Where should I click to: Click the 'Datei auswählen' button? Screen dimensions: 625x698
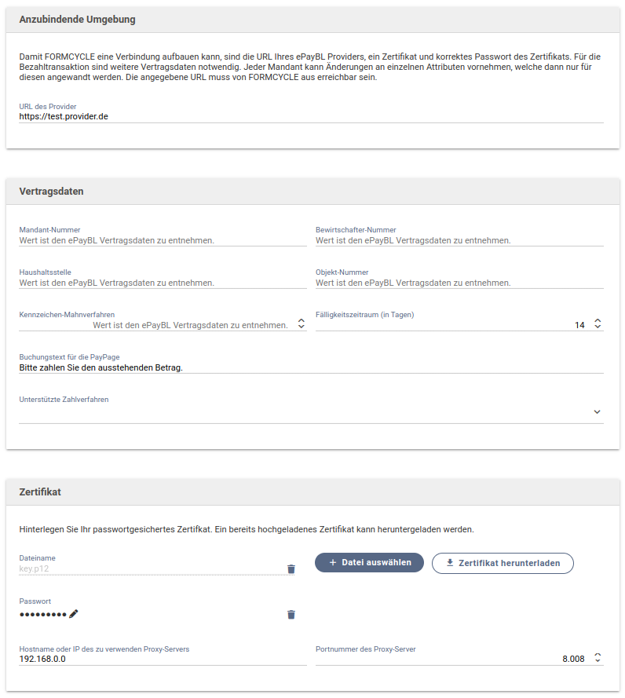pos(369,563)
